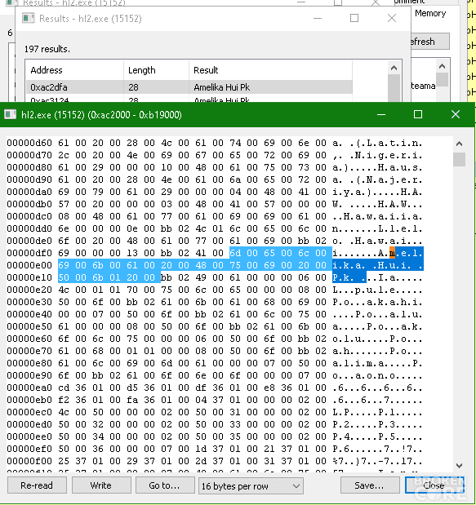
Task: Click the Save... button
Action: coord(370,485)
